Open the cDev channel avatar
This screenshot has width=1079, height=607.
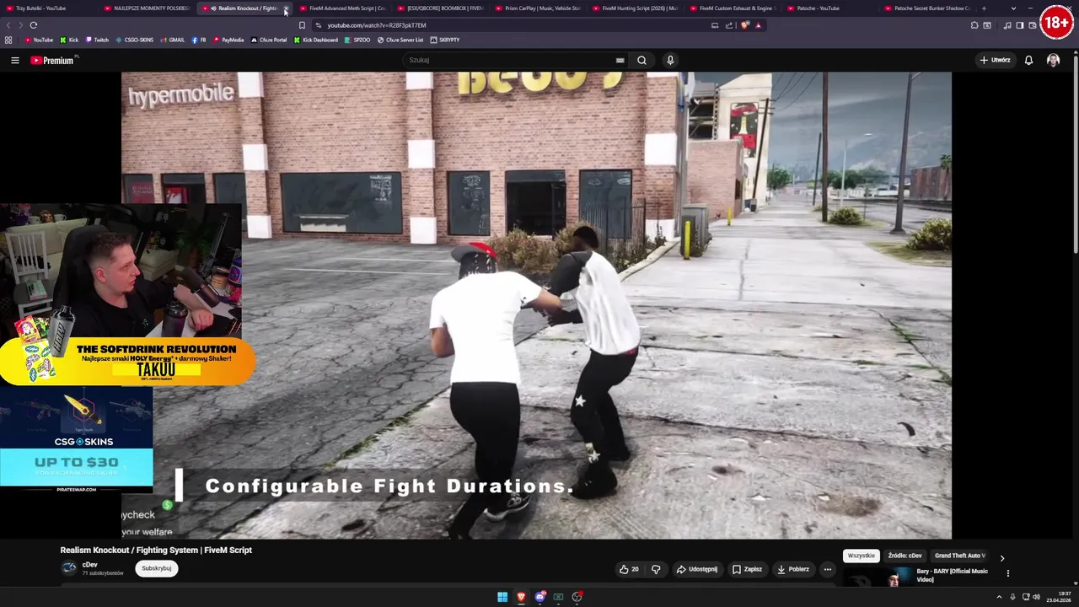69,568
